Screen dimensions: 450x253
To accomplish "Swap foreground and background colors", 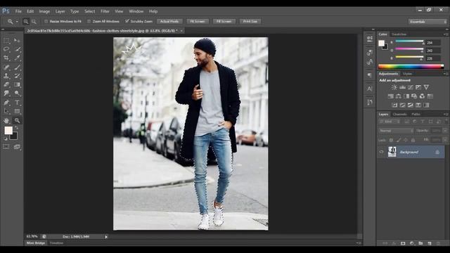I will tap(17, 128).
